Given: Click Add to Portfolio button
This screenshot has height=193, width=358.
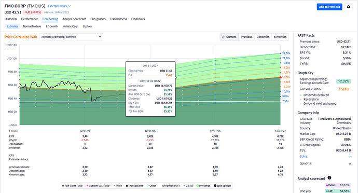Looking at the screenshot, I should tap(329, 7).
